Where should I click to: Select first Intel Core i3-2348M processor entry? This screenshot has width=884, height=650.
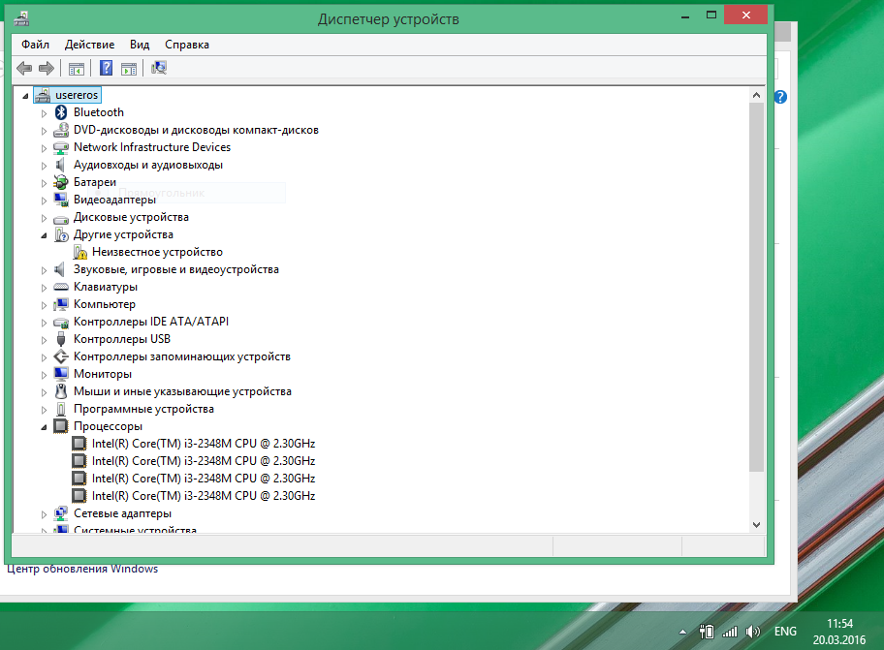[204, 444]
